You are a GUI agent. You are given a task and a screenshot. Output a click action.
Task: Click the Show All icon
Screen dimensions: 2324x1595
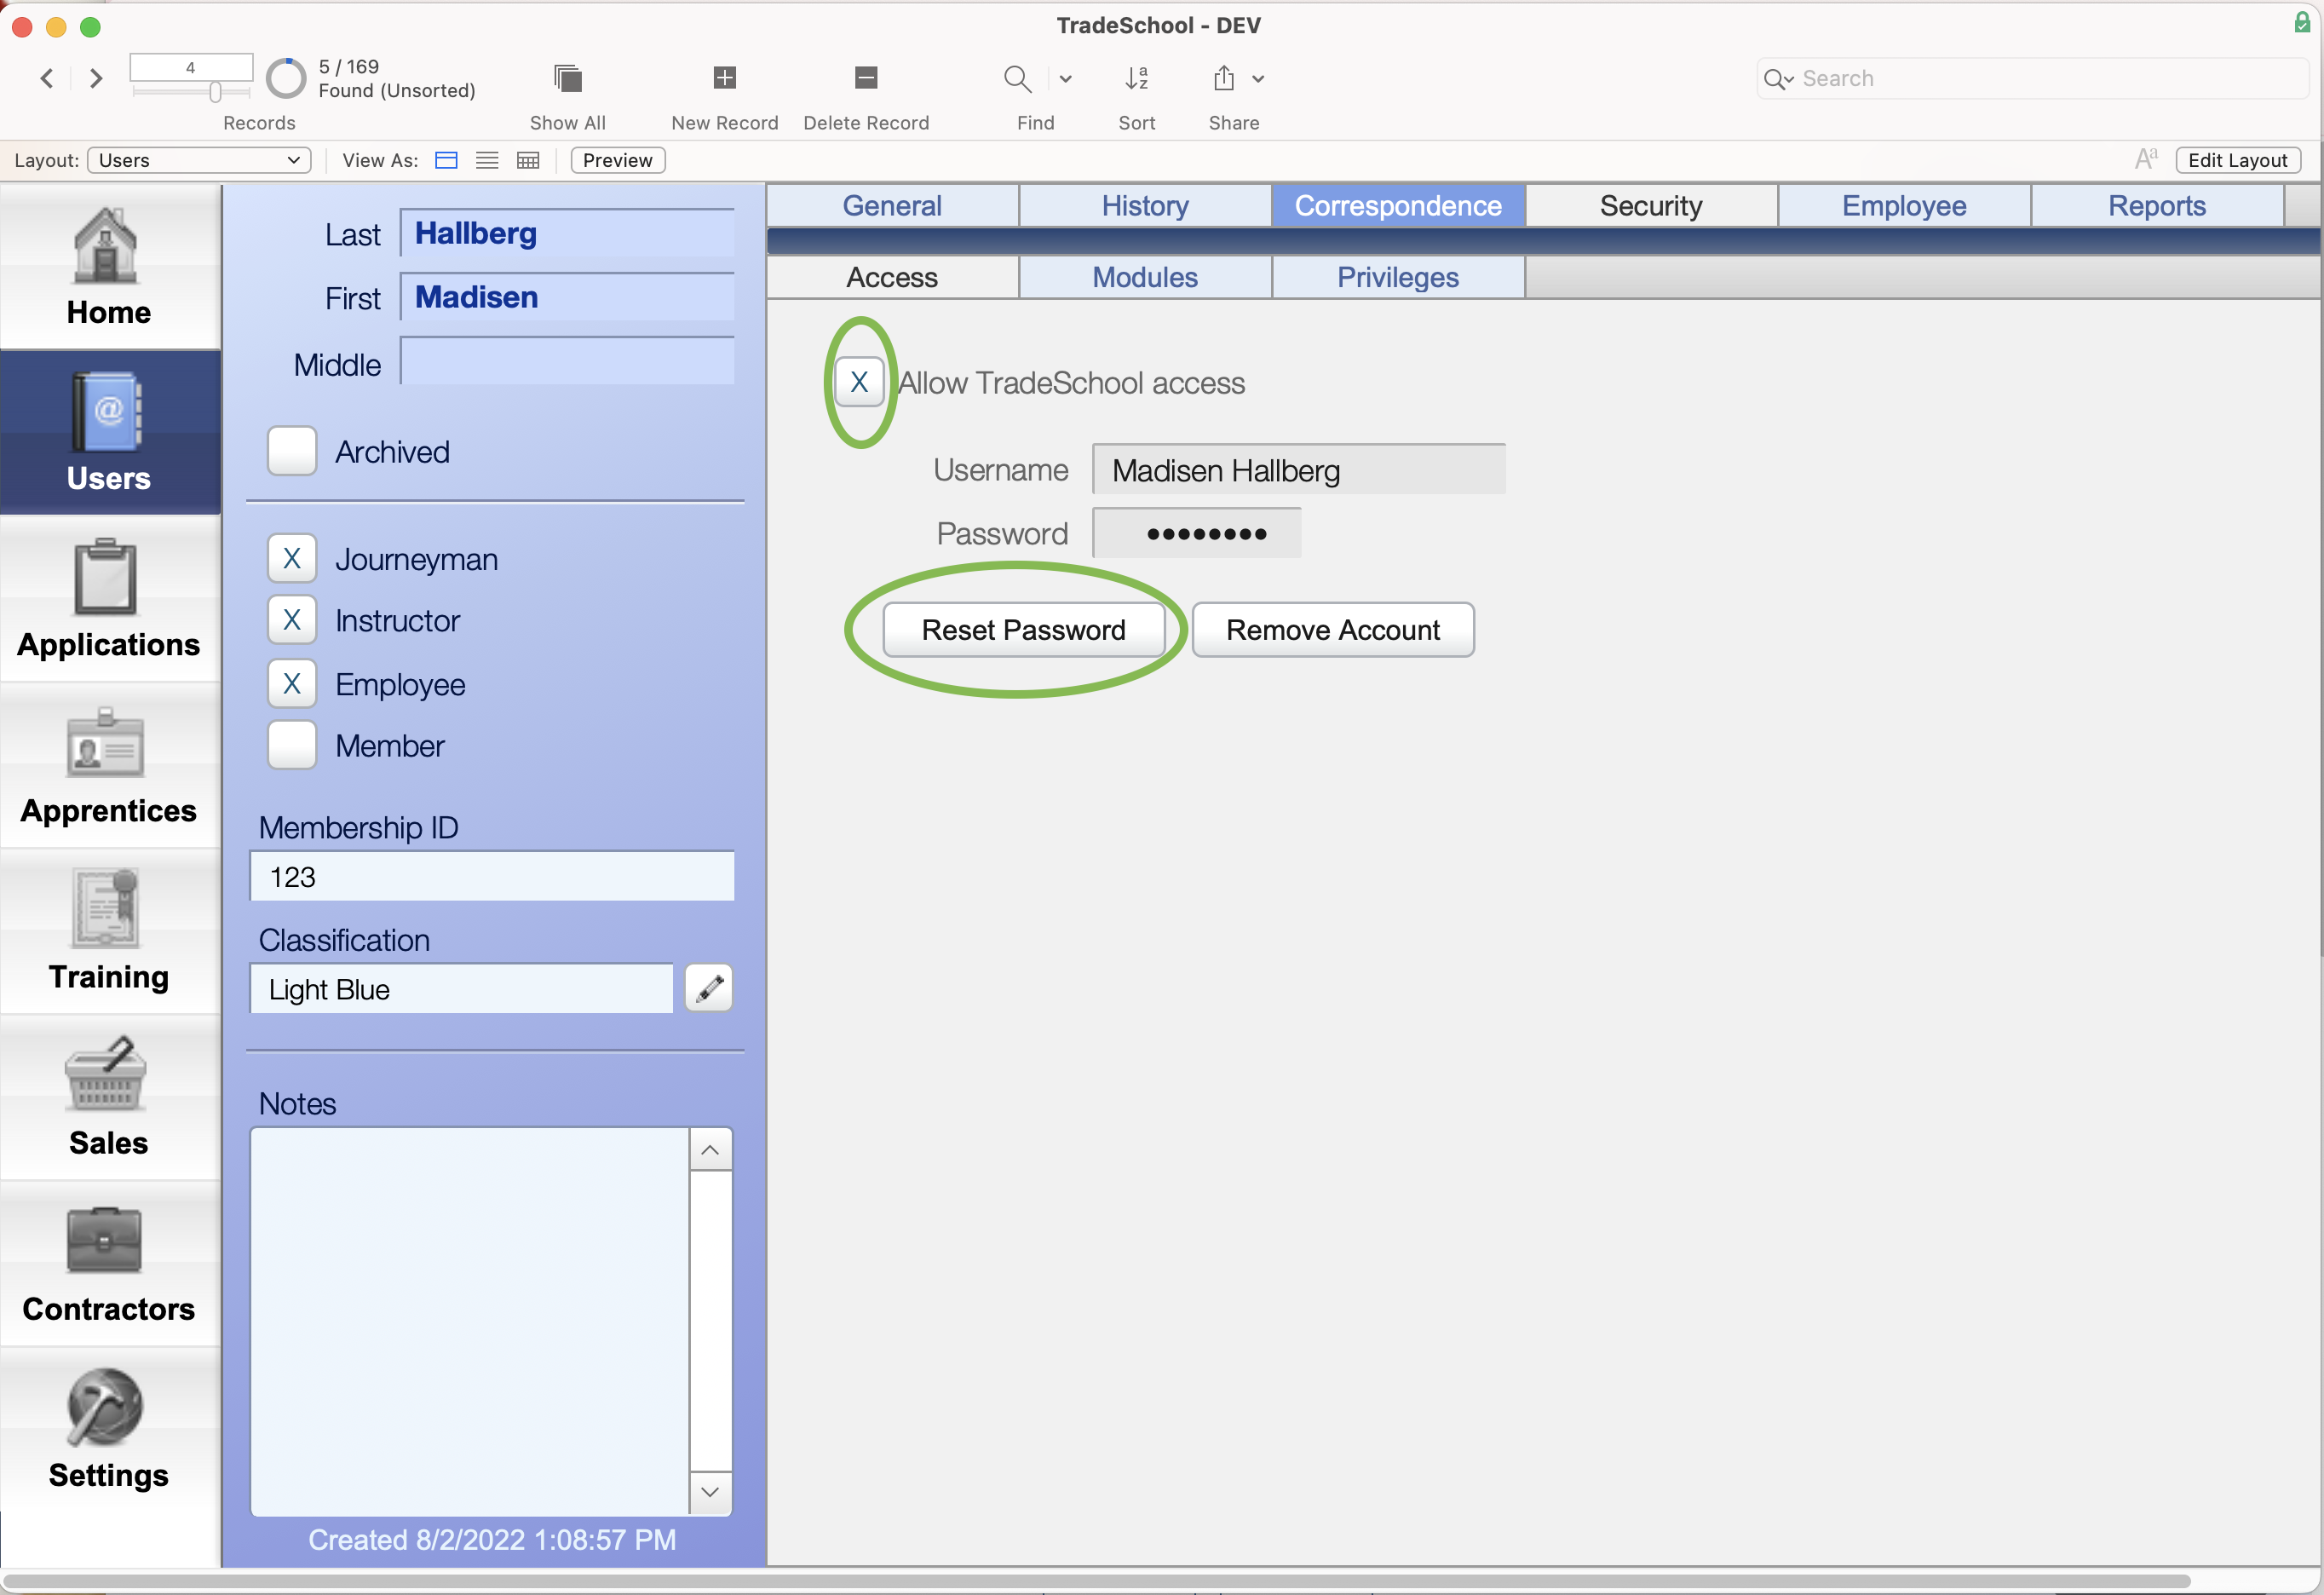pos(567,78)
